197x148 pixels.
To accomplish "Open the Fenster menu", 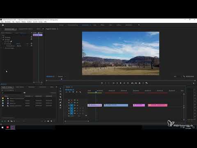I will pyautogui.click(x=41, y=22).
